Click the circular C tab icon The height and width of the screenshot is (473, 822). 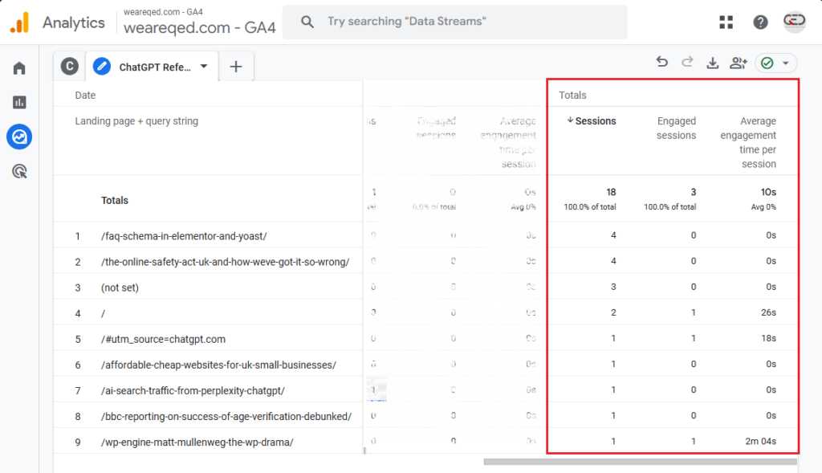[x=69, y=66]
